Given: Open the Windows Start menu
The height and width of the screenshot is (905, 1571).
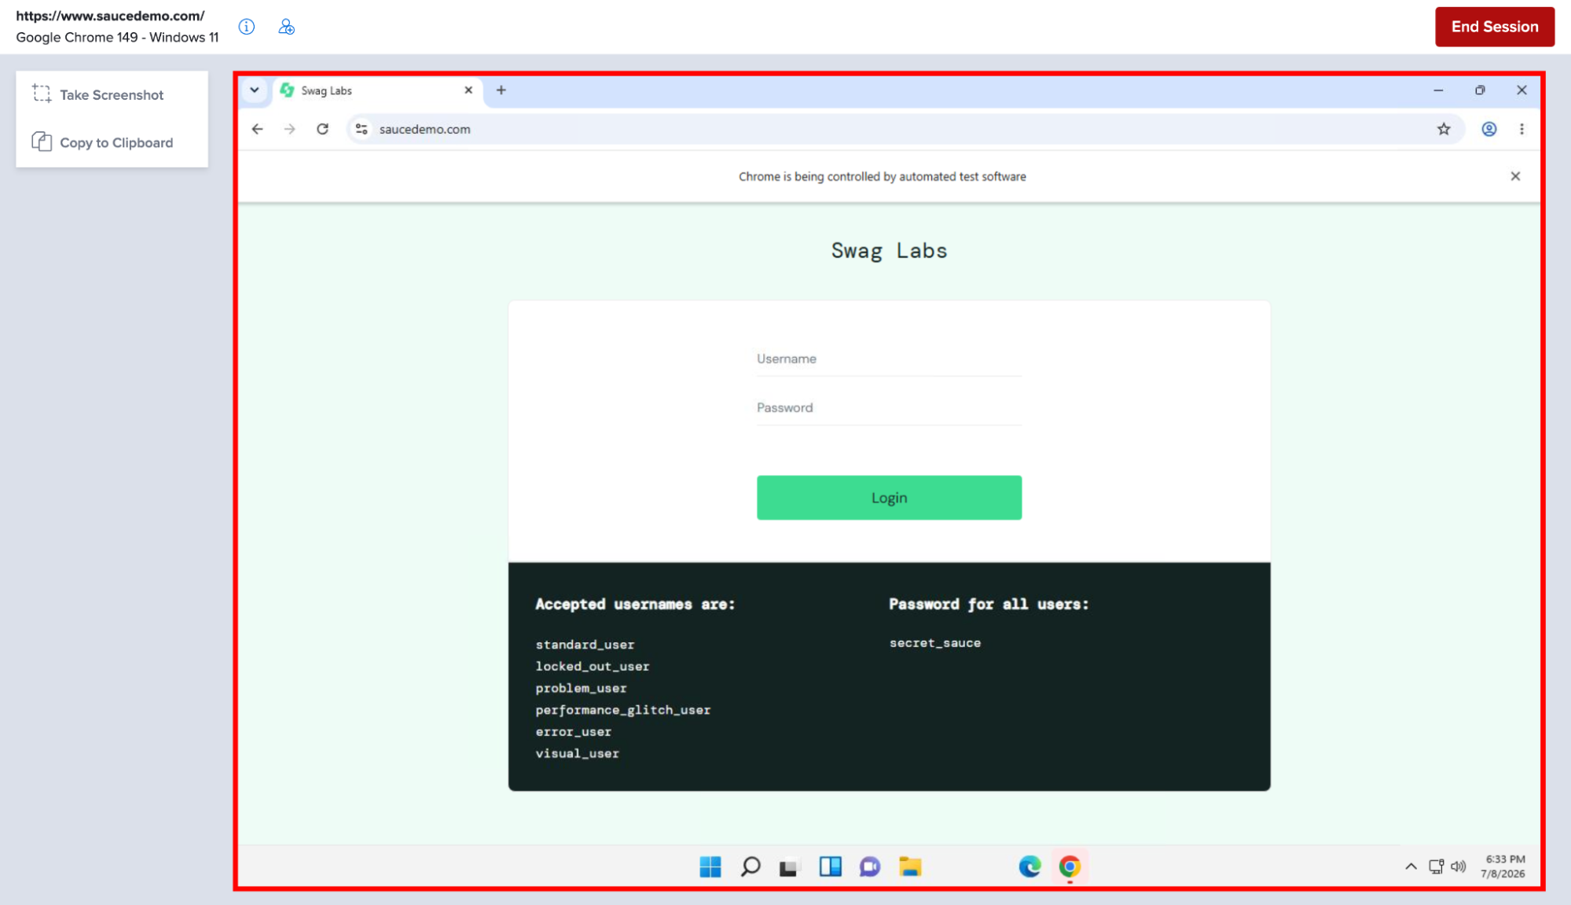Looking at the screenshot, I should pos(710,866).
